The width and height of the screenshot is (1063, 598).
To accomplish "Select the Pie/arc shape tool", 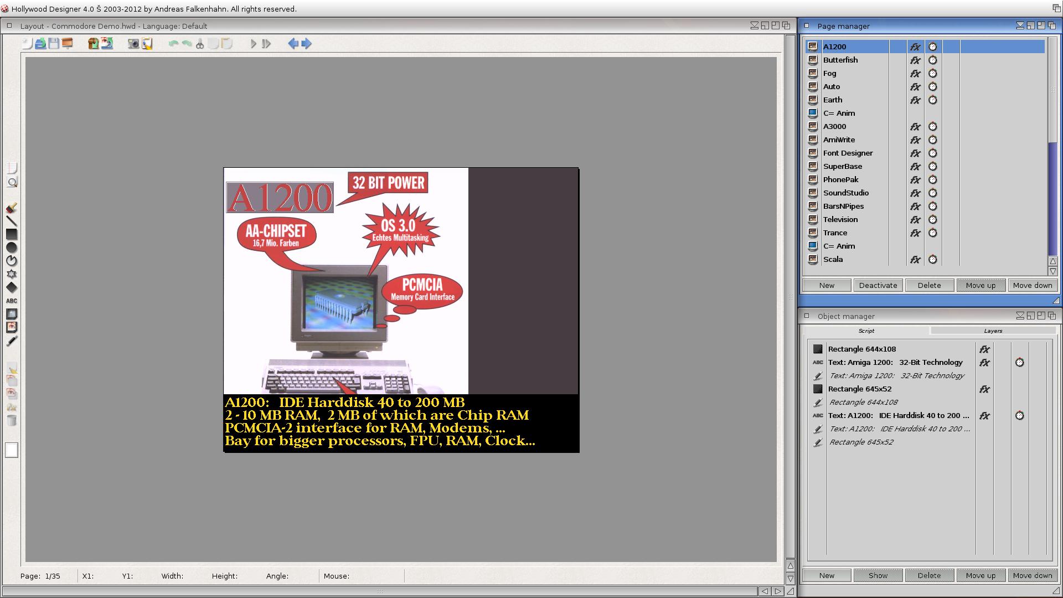I will pos(12,261).
